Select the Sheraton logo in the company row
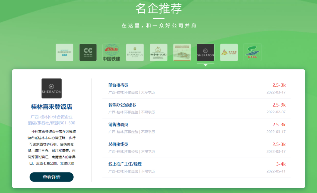 pyautogui.click(x=205, y=52)
